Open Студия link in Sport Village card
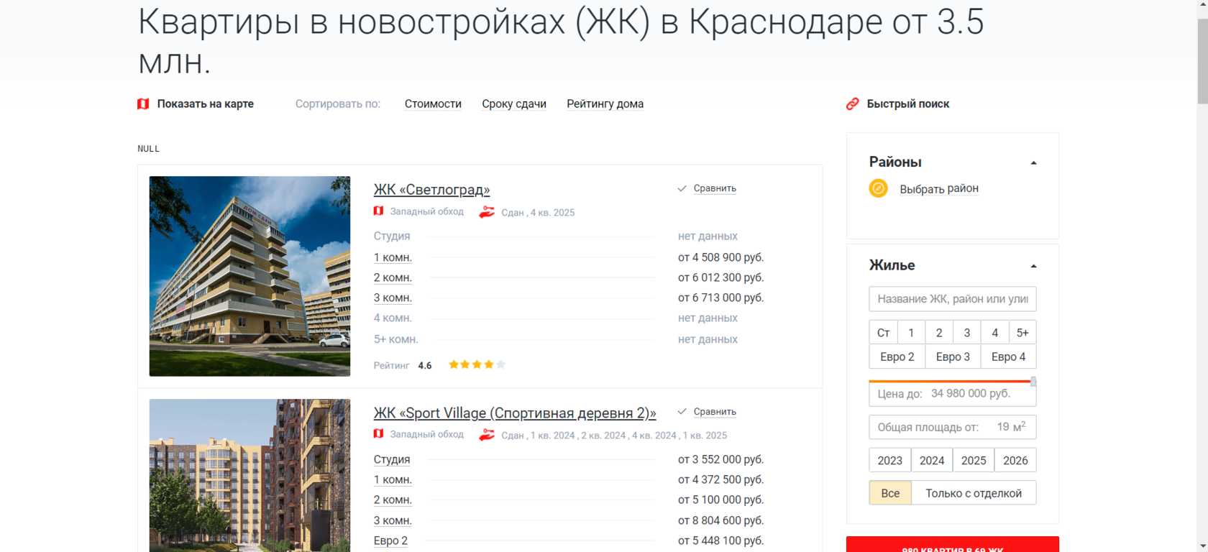The image size is (1208, 552). pyautogui.click(x=392, y=459)
